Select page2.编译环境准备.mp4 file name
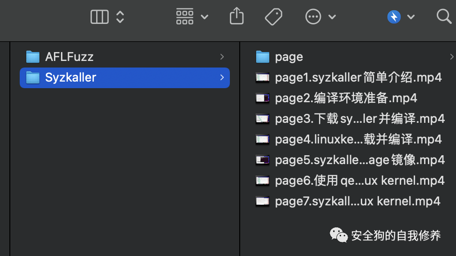456x256 pixels. [x=346, y=98]
